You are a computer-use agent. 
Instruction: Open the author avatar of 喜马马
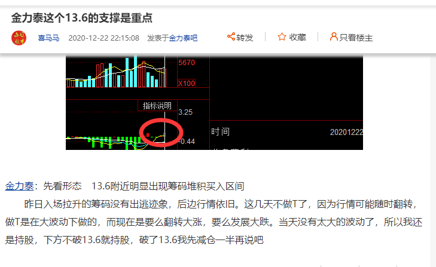[19, 38]
